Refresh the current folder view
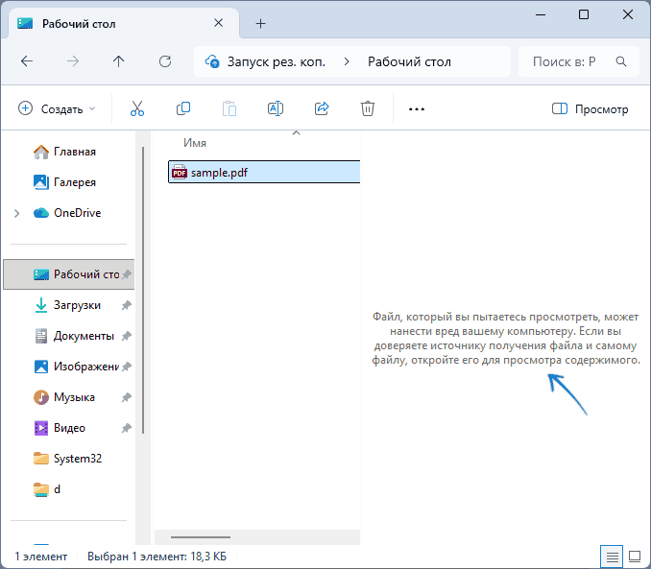Image resolution: width=651 pixels, height=569 pixels. tap(165, 61)
